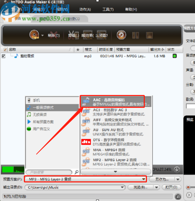Click the play button under preview panel
The height and width of the screenshot is (201, 195).
tap(189, 195)
